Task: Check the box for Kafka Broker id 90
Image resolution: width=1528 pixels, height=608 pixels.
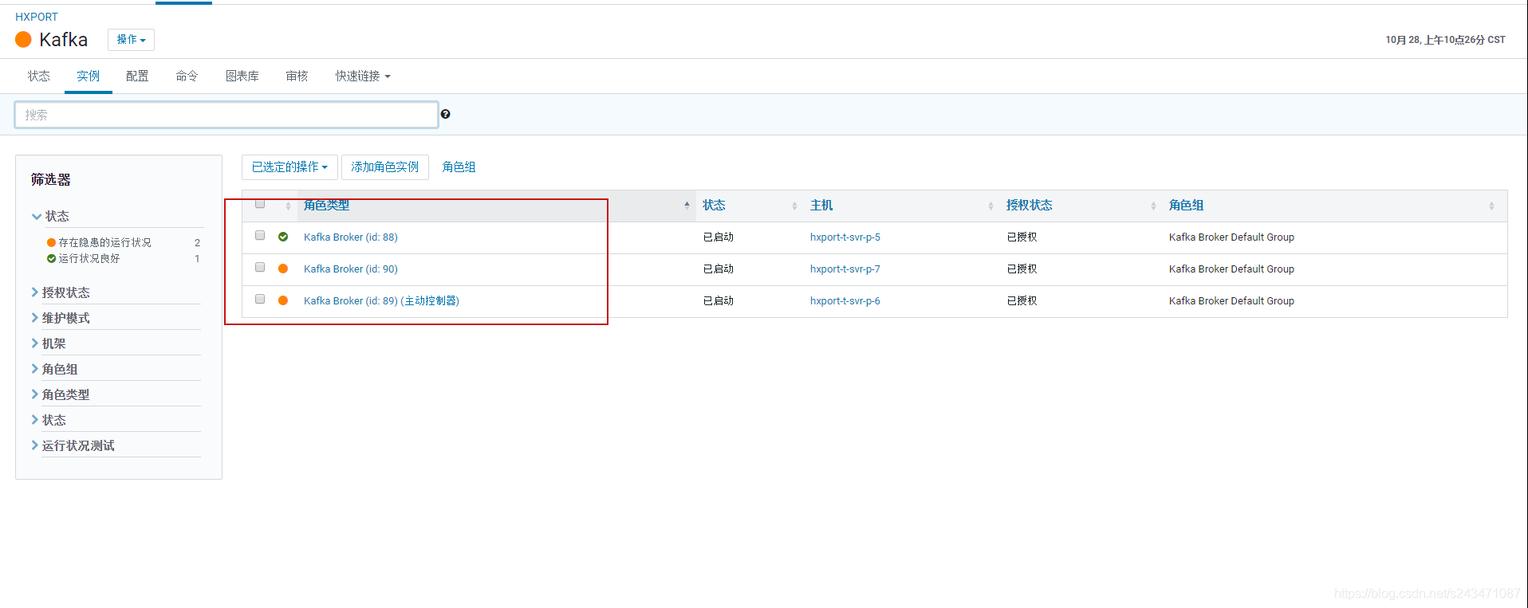Action: 260,267
